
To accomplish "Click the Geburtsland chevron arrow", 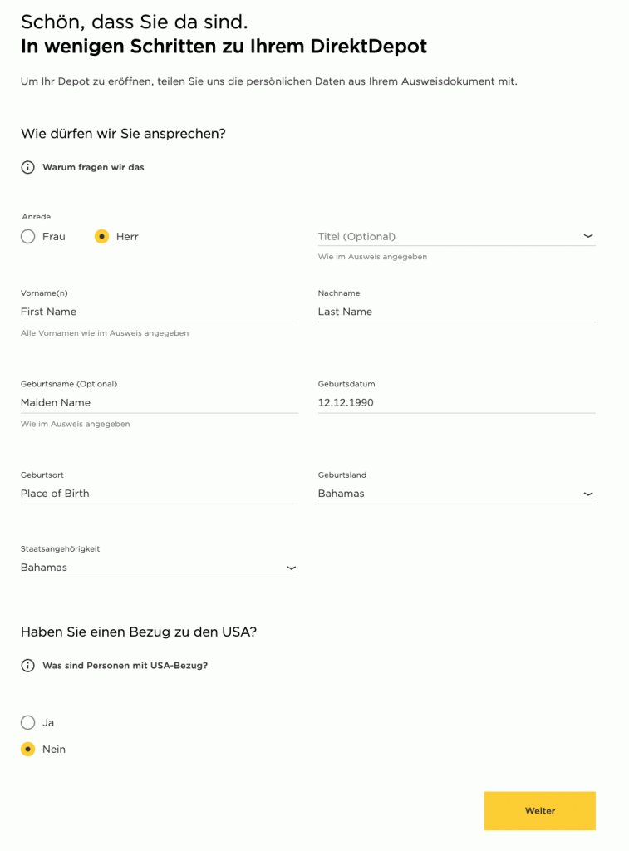I will 587,494.
